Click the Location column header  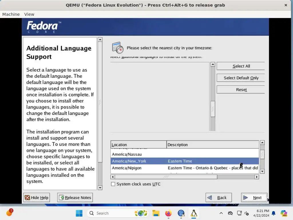tap(138, 145)
